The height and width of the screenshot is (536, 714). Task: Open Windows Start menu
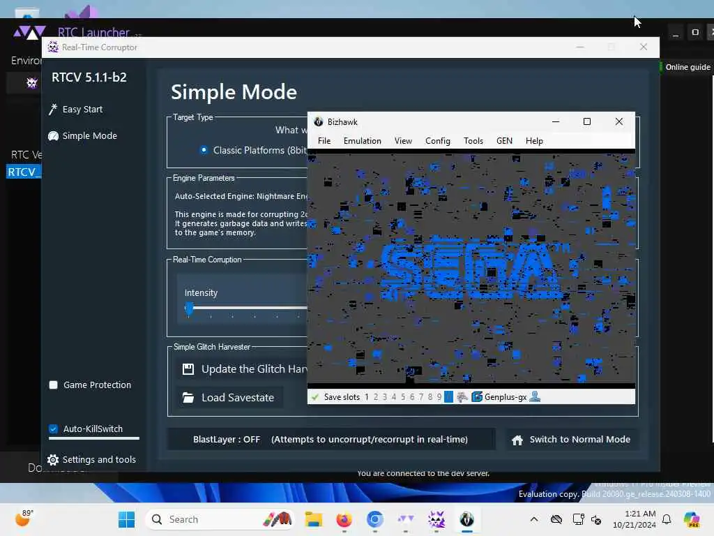tap(126, 519)
